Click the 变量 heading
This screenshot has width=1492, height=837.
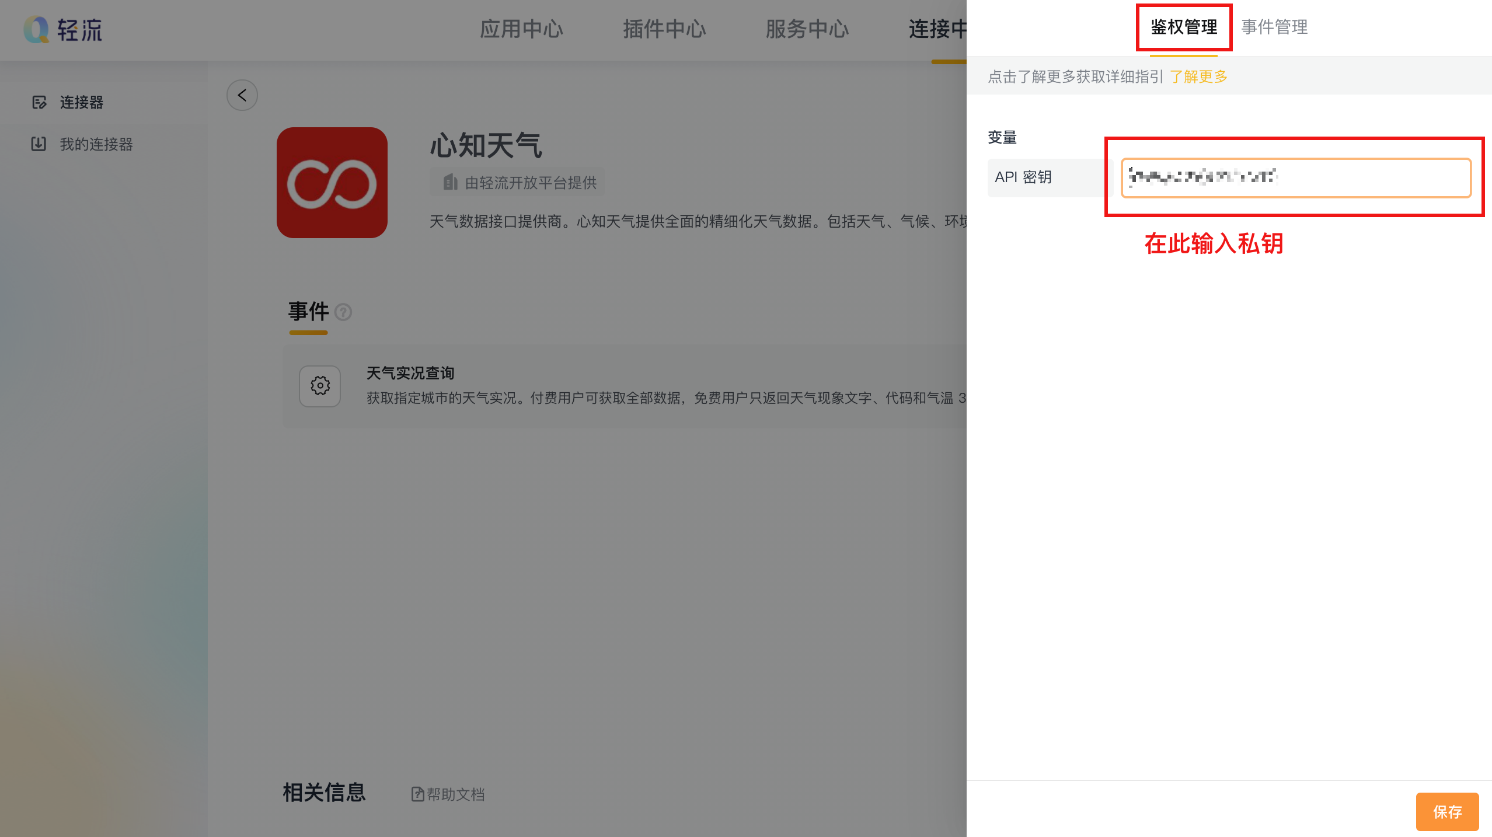[1002, 137]
